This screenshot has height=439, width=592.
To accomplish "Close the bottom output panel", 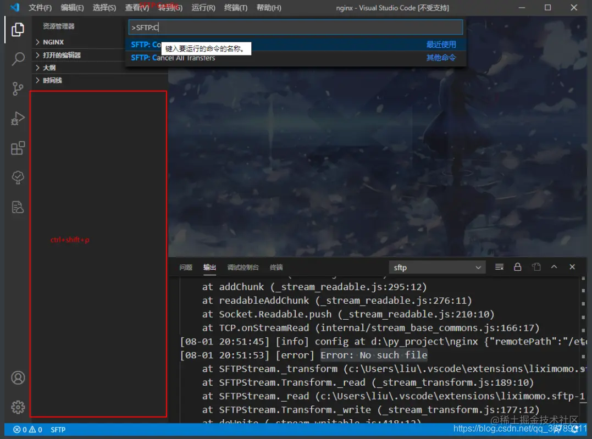I will pyautogui.click(x=572, y=267).
